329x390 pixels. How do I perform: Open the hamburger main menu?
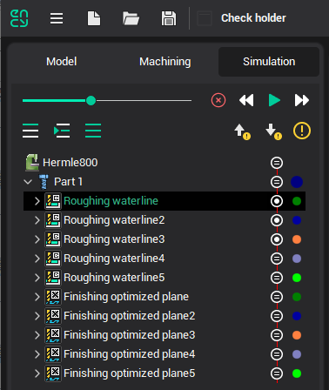pyautogui.click(x=57, y=18)
